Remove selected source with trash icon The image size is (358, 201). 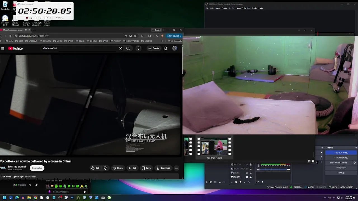click(x=236, y=182)
